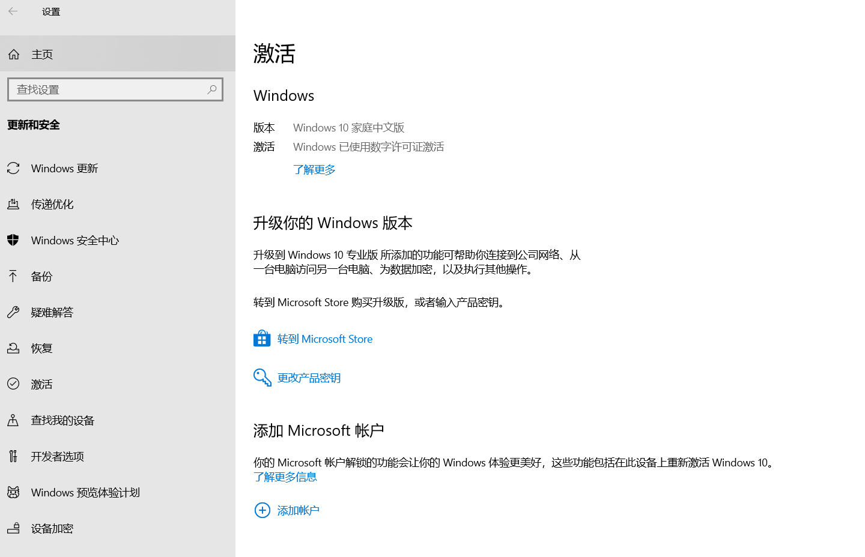
Task: Open 查找我的设备 page
Action: [118, 420]
